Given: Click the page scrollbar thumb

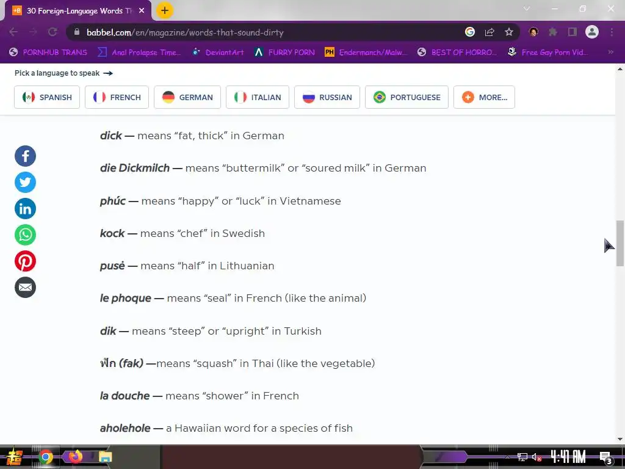Looking at the screenshot, I should pyautogui.click(x=620, y=243).
